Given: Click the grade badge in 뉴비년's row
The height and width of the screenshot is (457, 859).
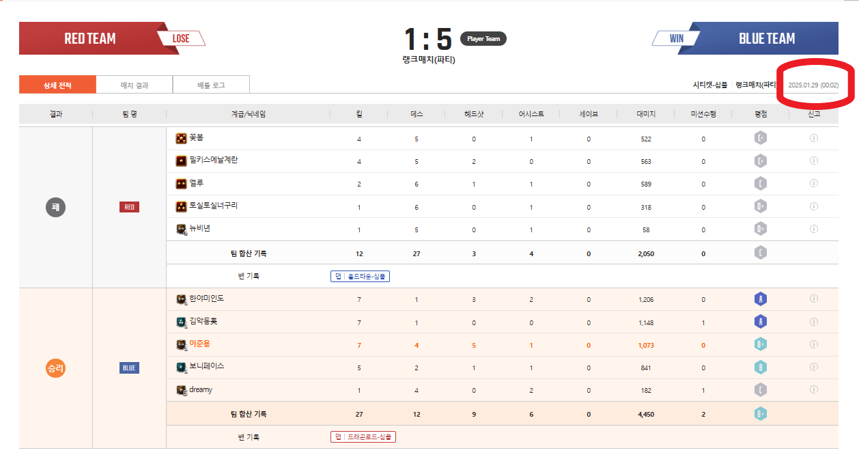Looking at the screenshot, I should (760, 229).
